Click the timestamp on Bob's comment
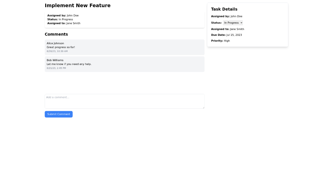 pyautogui.click(x=56, y=68)
